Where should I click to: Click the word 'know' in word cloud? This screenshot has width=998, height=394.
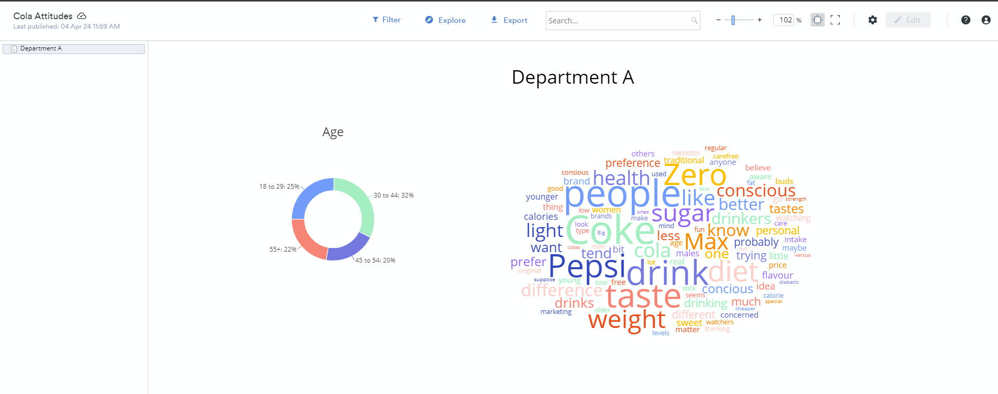click(728, 230)
